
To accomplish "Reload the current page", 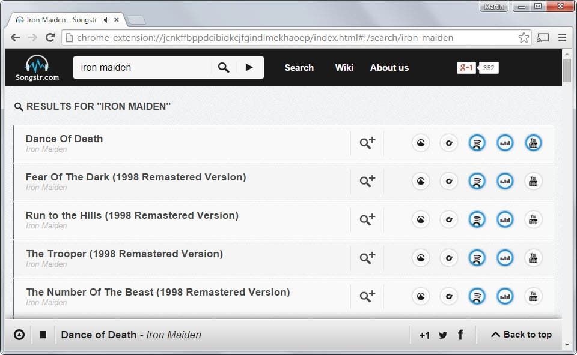I will point(50,37).
